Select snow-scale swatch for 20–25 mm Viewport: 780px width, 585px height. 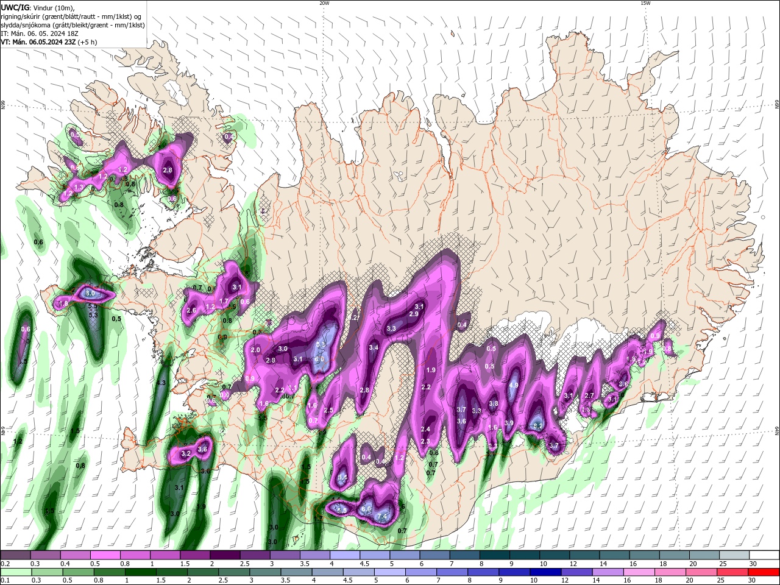click(704, 555)
